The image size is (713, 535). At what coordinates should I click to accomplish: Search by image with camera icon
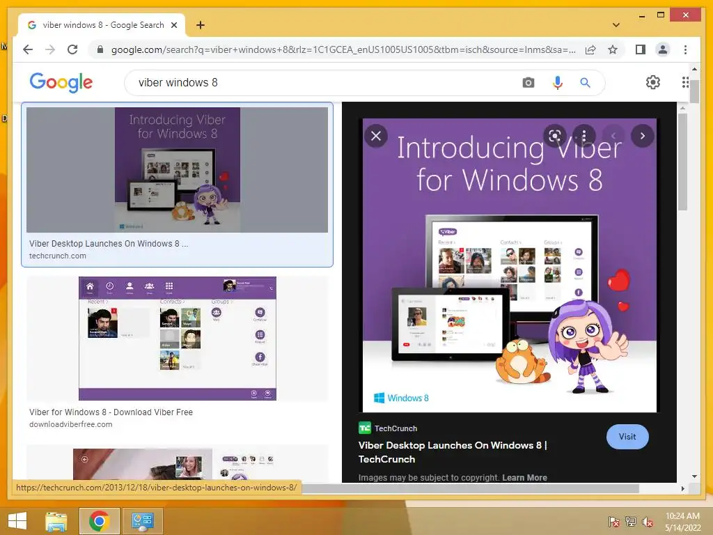click(528, 82)
